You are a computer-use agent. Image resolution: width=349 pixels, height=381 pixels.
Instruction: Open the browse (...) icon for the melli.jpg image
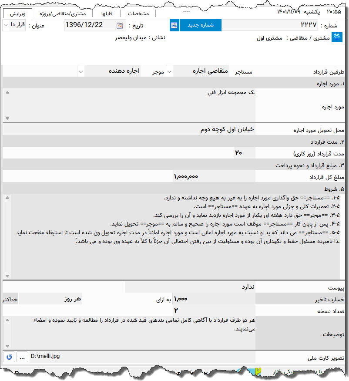pyautogui.click(x=22, y=357)
